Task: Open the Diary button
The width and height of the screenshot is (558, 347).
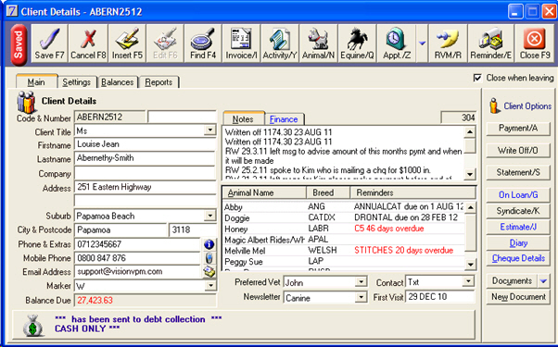Action: coord(518,243)
